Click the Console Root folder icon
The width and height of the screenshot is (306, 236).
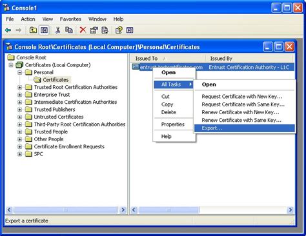pyautogui.click(x=11, y=57)
